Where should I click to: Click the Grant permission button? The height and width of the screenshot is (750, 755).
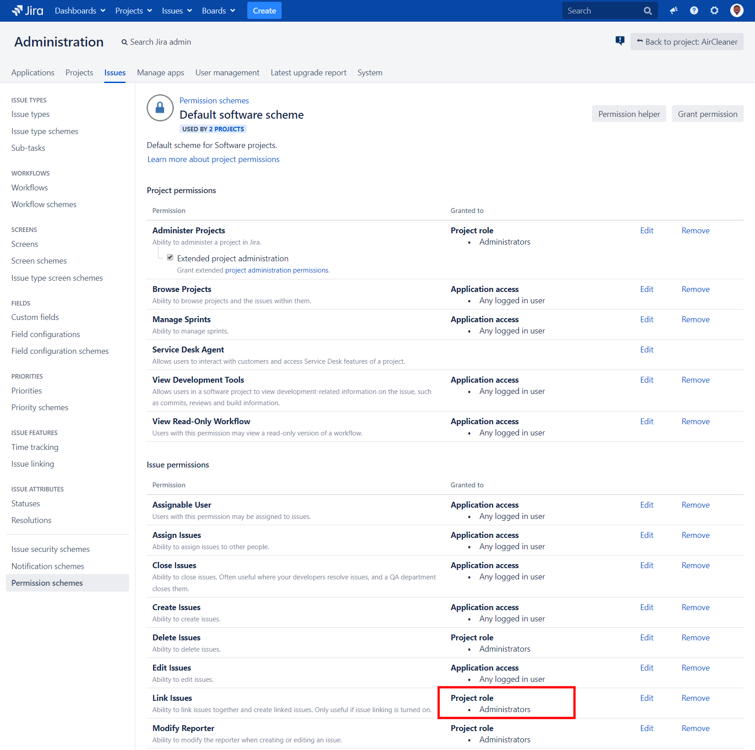pos(707,114)
